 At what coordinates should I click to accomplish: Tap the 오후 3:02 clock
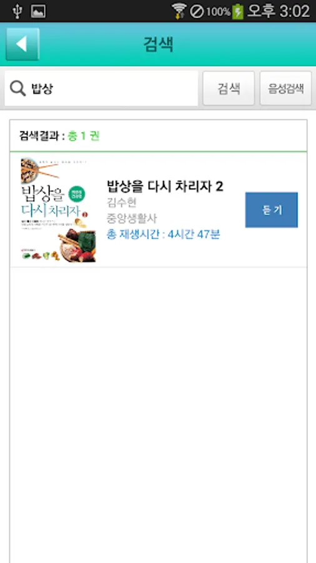[x=279, y=11]
